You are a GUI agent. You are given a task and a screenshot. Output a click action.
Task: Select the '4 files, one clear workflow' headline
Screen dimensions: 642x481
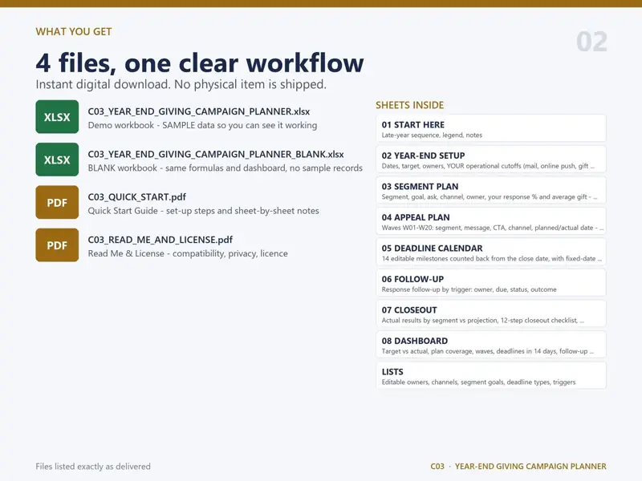[199, 63]
